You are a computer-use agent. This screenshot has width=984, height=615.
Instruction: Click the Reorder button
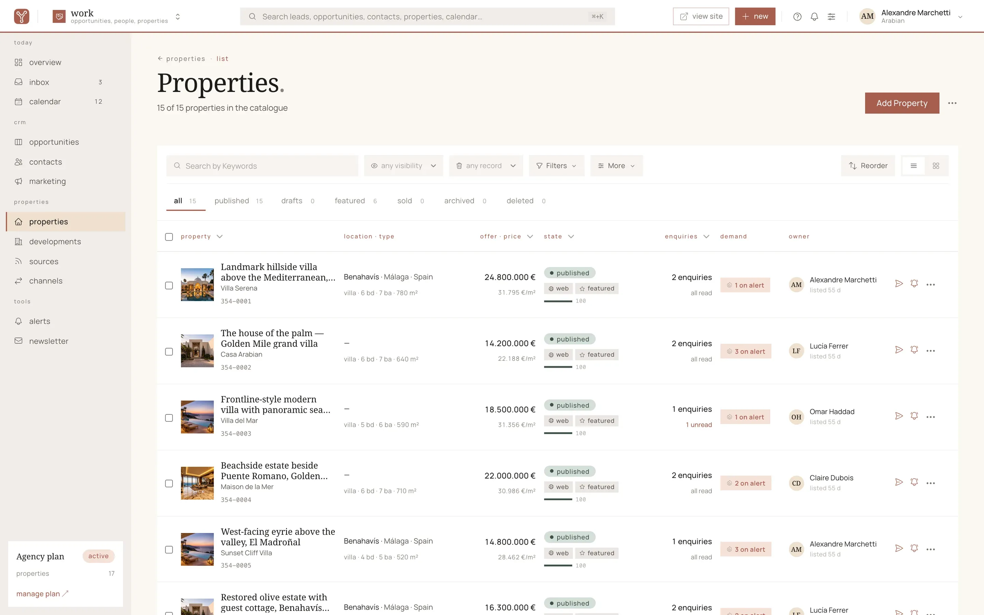[x=868, y=166]
